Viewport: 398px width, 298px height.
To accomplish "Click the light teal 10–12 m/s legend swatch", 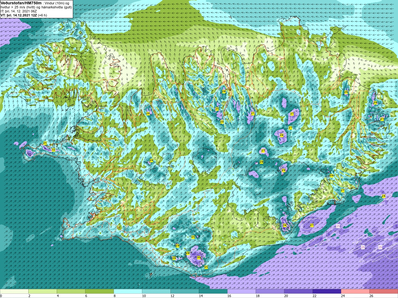I will point(156,291).
